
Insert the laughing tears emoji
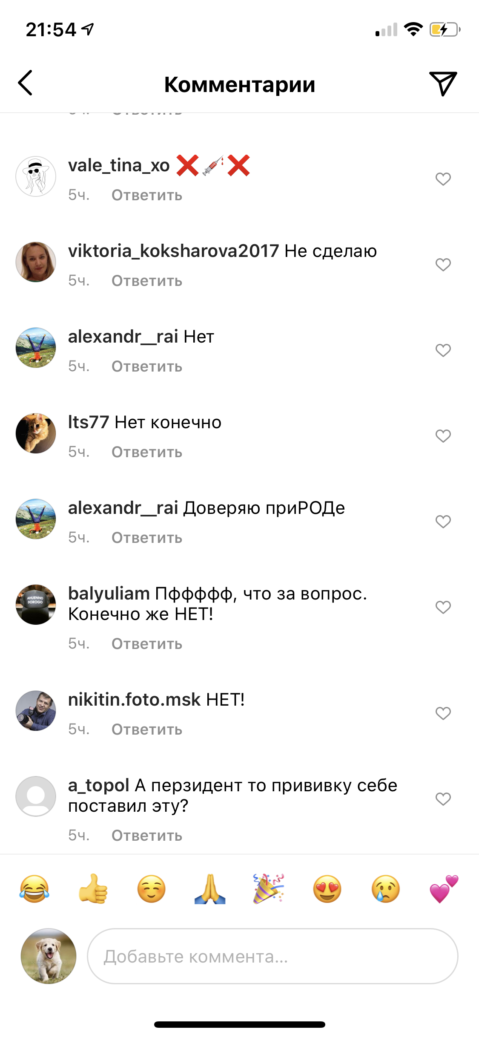[x=34, y=889]
